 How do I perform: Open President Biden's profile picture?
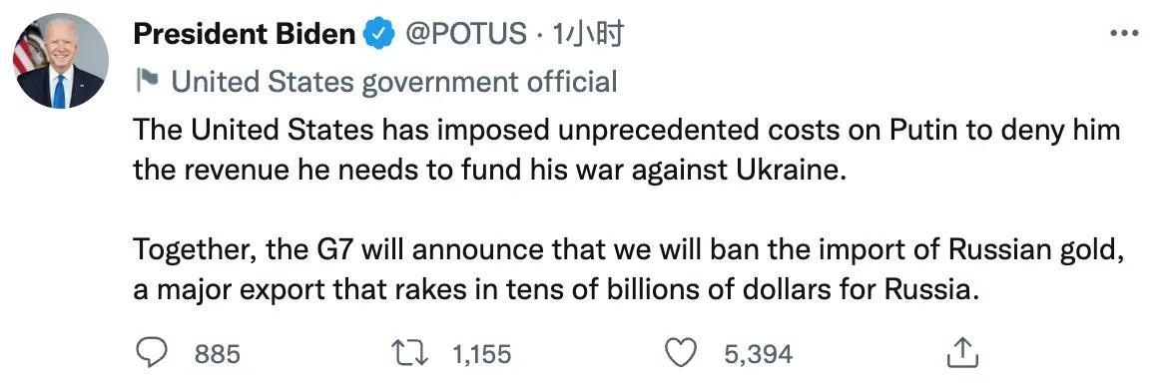(61, 61)
